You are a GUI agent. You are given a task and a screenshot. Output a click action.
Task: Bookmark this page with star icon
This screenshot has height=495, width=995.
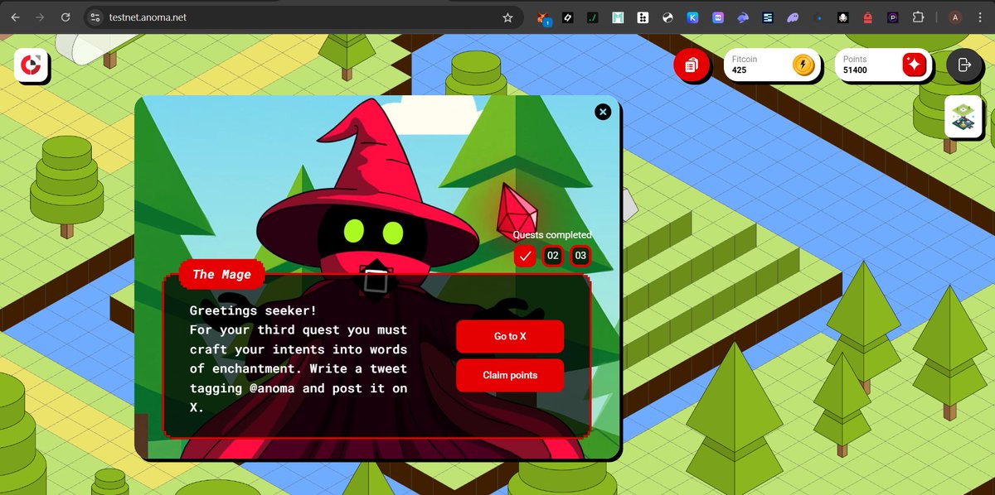507,17
